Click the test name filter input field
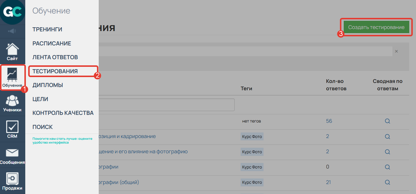416x194 pixels. coord(166,105)
